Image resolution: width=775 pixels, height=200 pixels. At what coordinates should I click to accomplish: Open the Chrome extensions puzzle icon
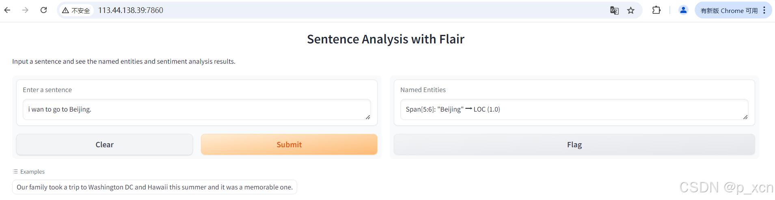coord(656,11)
